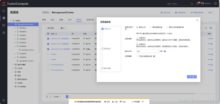The height and width of the screenshot is (104, 220).
Task: Tick the 不再提醒 checkbox in browser notice
Action: pyautogui.click(x=133, y=101)
